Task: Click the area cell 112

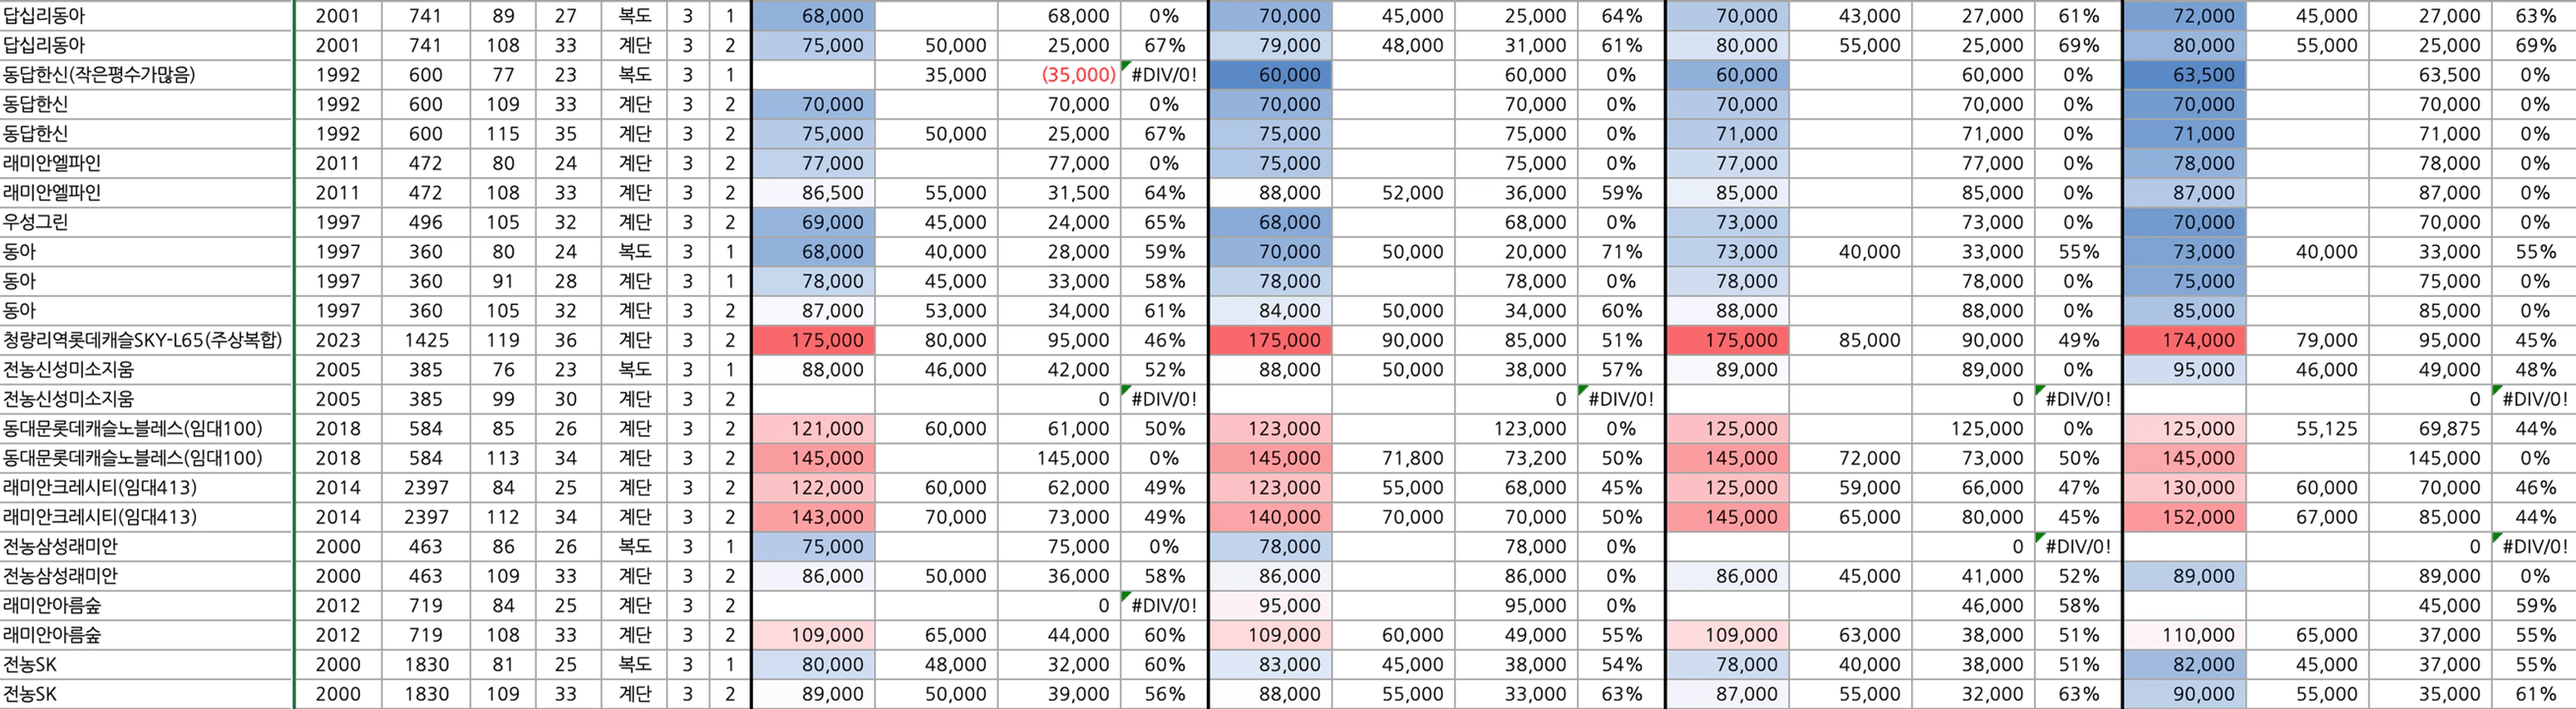Action: pos(503,517)
